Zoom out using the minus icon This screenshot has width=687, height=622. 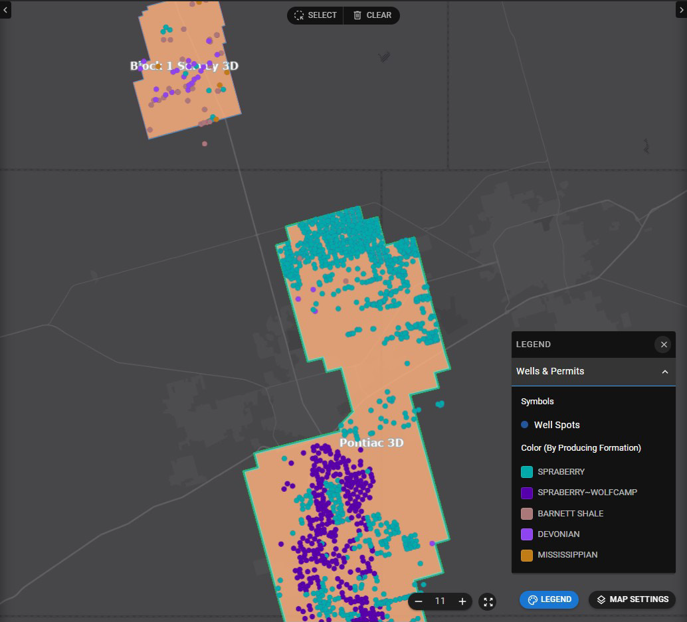[x=419, y=601]
